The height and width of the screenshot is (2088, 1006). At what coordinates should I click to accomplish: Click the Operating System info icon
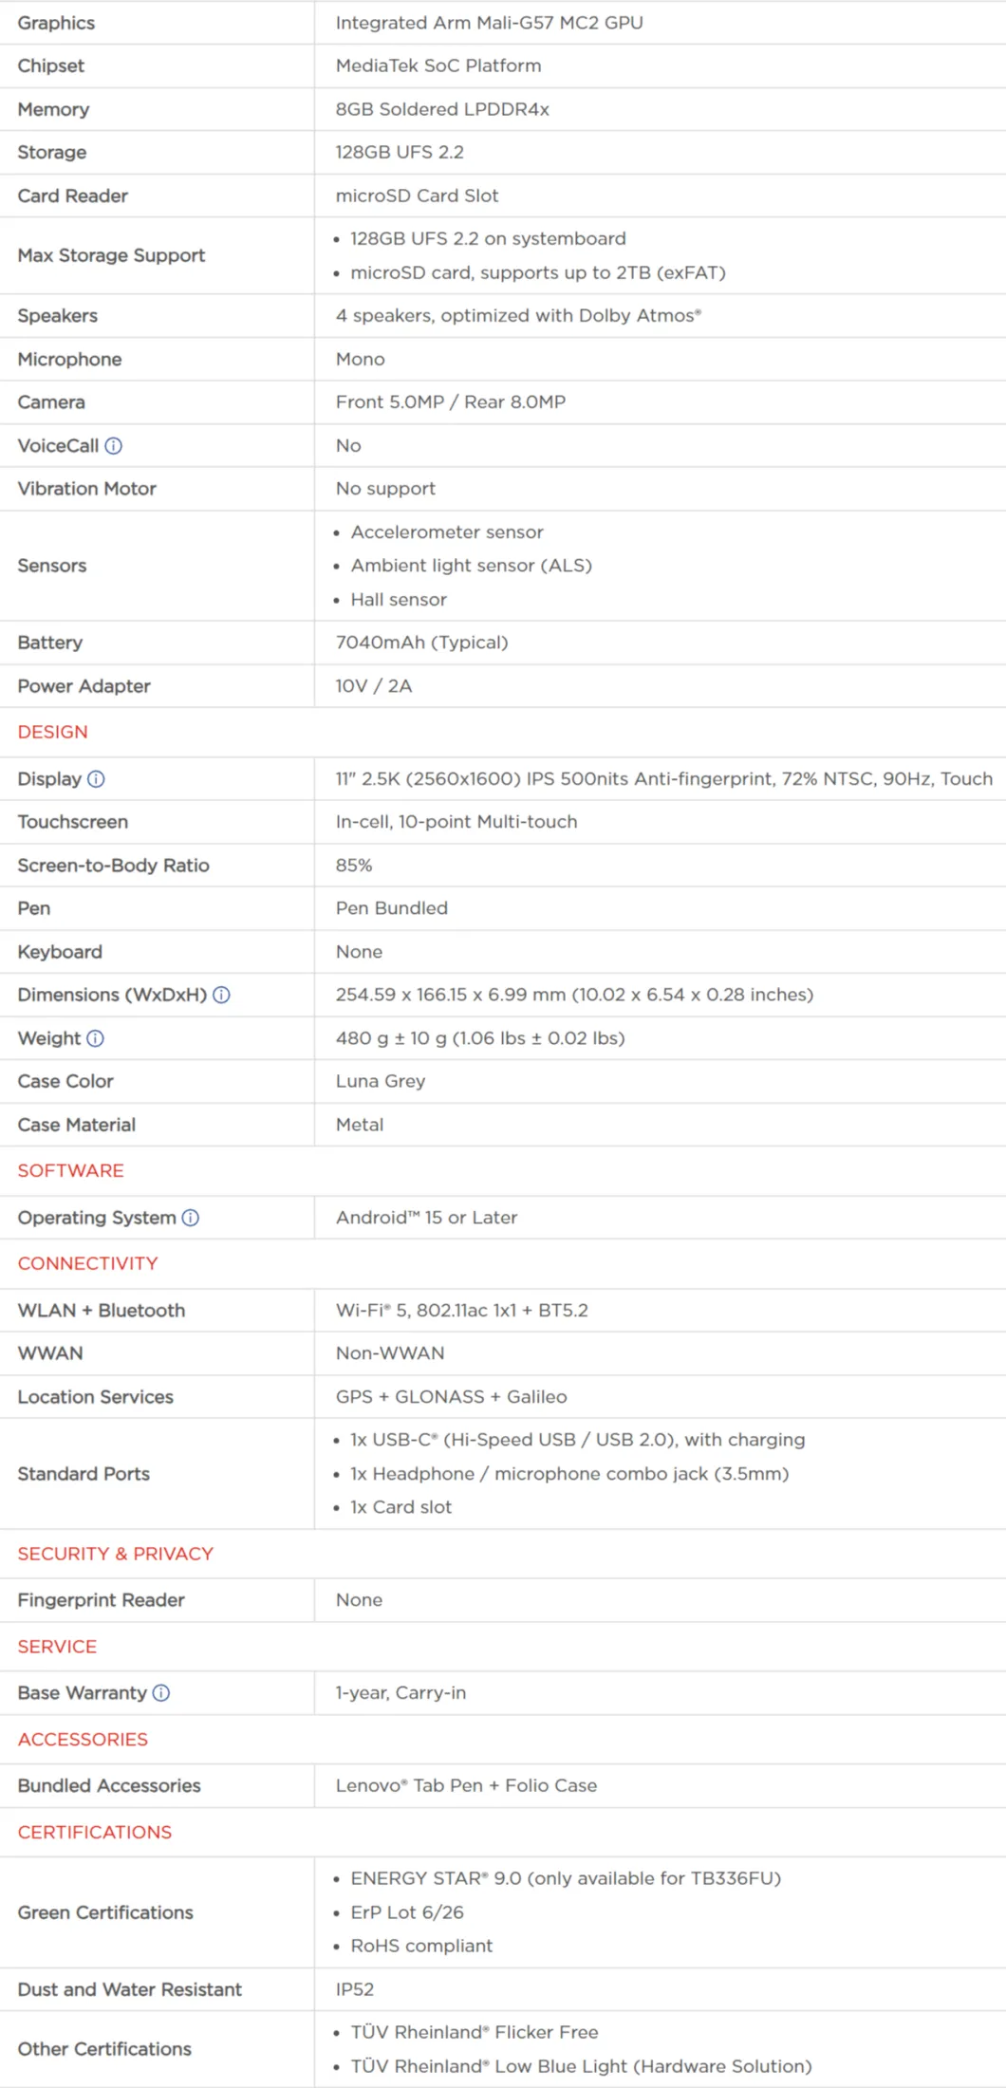(191, 1218)
